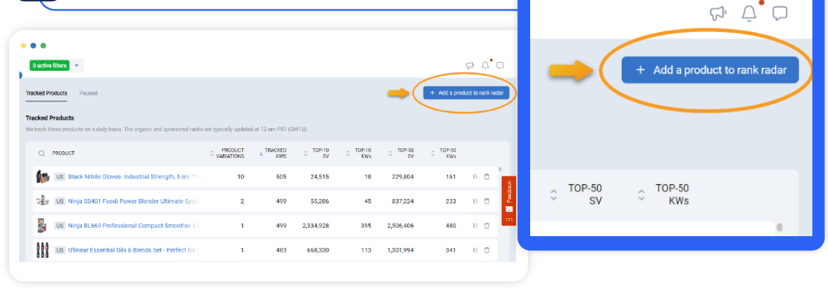The height and width of the screenshot is (295, 828).
Task: Click the O'linear Essential Oils thumbnail
Action: [42, 250]
